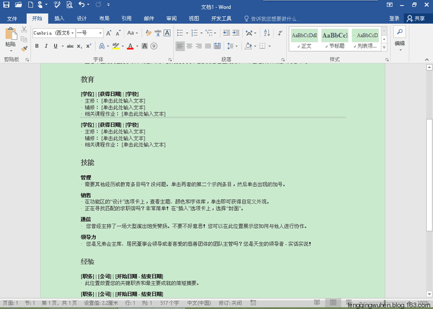Center-align the paragraph text
This screenshot has width=433, height=309.
click(189, 46)
